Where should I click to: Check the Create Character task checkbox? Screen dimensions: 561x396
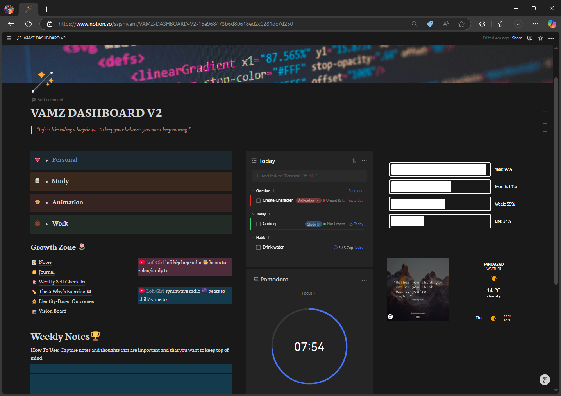pos(258,201)
